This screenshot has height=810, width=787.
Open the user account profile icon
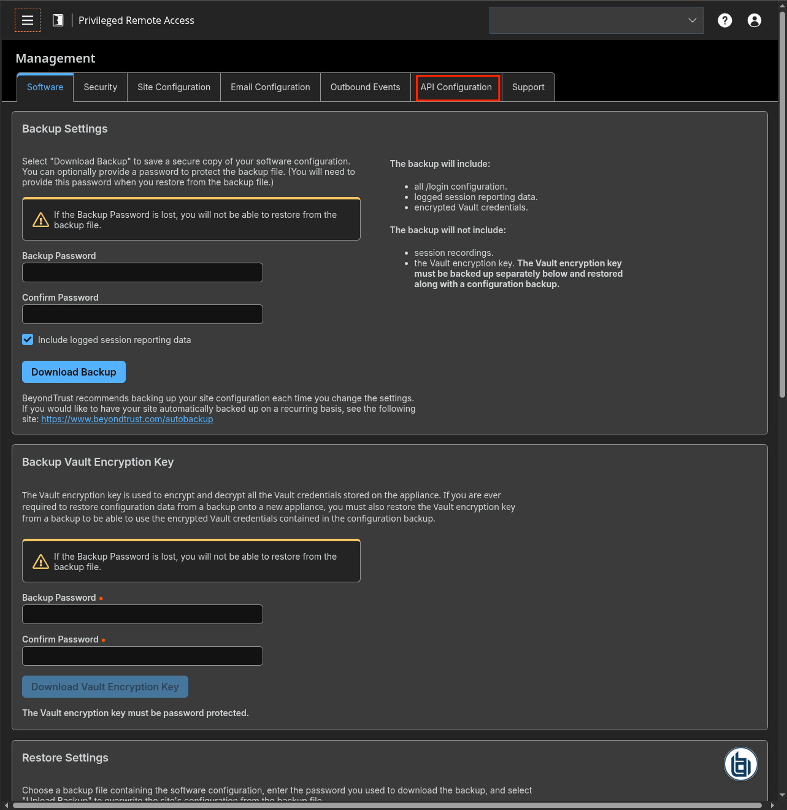[754, 20]
